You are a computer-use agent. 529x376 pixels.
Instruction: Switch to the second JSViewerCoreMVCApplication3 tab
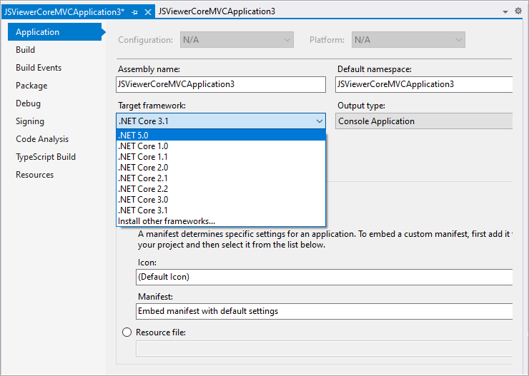point(217,11)
